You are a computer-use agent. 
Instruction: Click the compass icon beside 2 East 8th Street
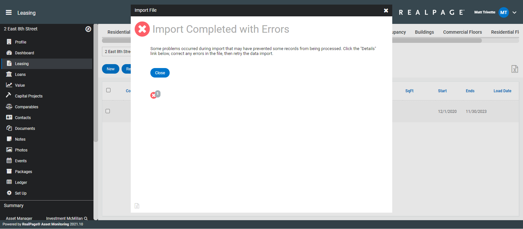[88, 29]
